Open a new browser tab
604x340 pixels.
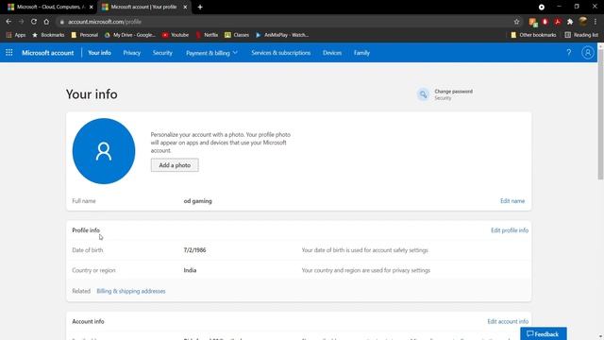click(x=200, y=7)
